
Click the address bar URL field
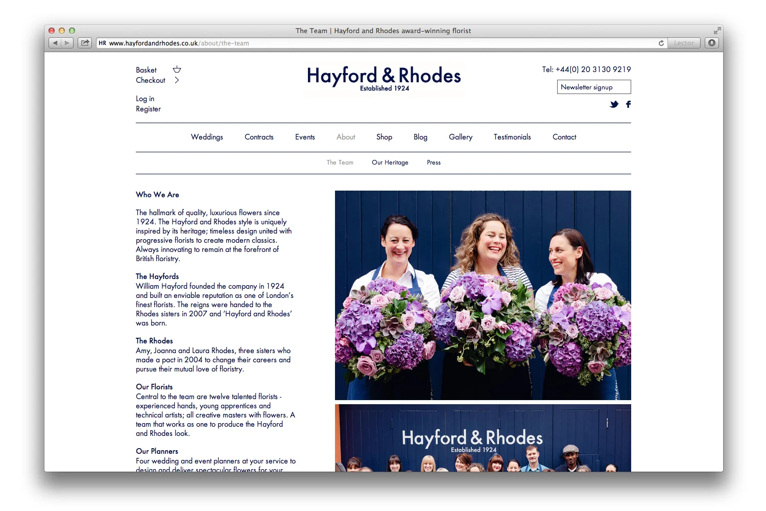click(x=381, y=43)
